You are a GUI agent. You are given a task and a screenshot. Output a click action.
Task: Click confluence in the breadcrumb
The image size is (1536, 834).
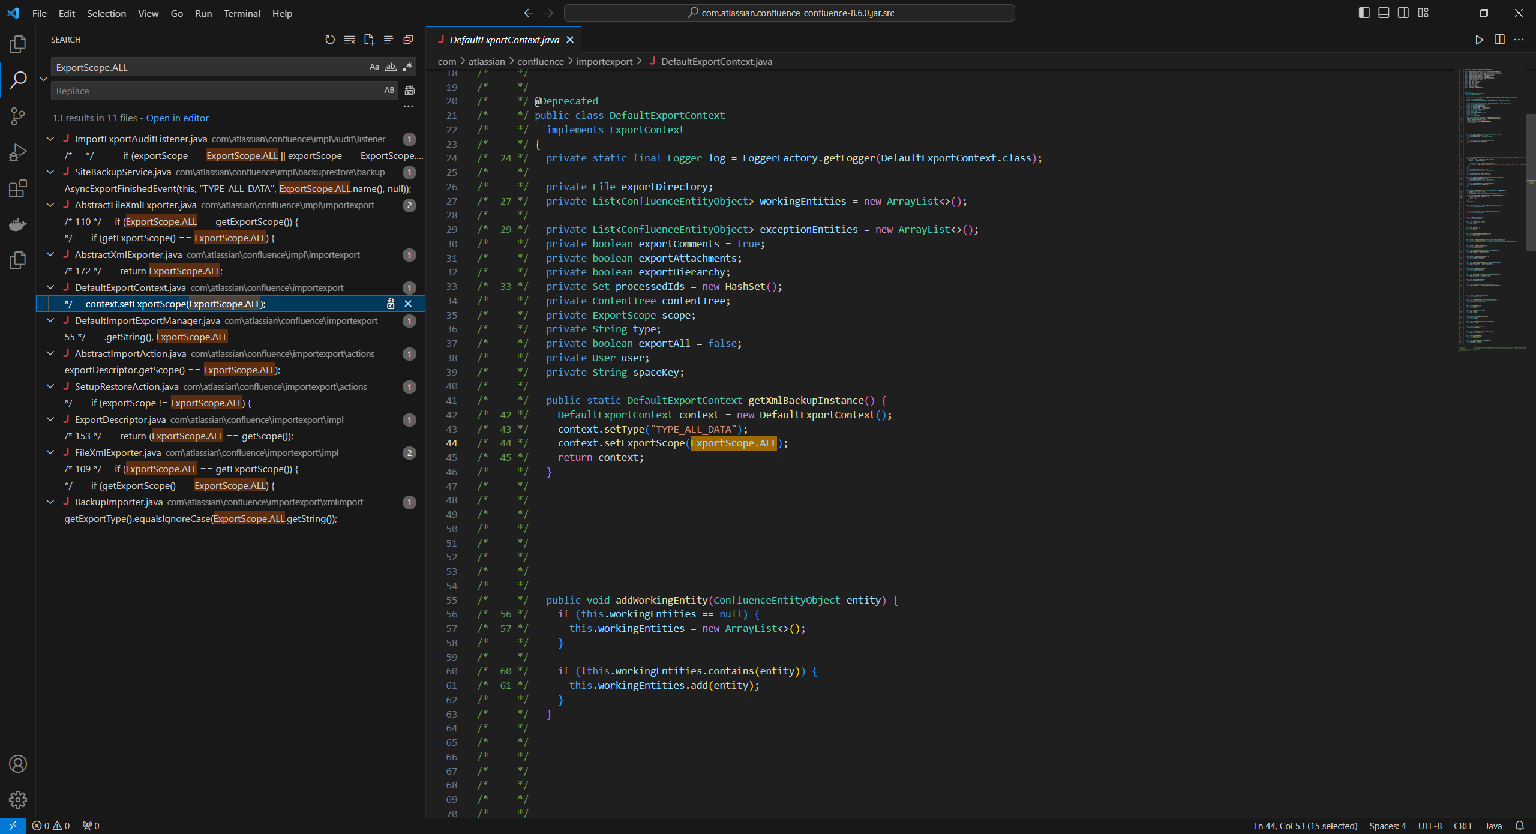tap(540, 61)
